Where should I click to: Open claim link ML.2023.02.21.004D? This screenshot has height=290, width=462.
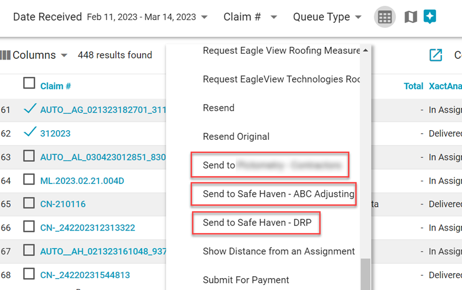pyautogui.click(x=82, y=180)
